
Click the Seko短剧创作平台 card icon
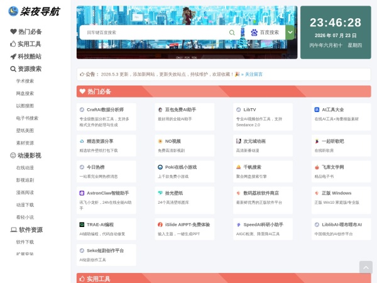[82, 250]
